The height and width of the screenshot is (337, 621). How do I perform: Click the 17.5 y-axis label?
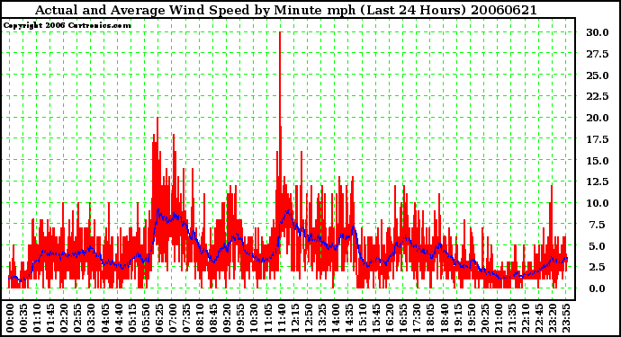598,139
